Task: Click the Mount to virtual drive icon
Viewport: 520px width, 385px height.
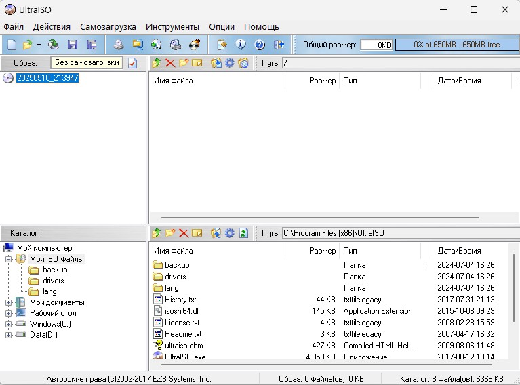Action: (176, 45)
